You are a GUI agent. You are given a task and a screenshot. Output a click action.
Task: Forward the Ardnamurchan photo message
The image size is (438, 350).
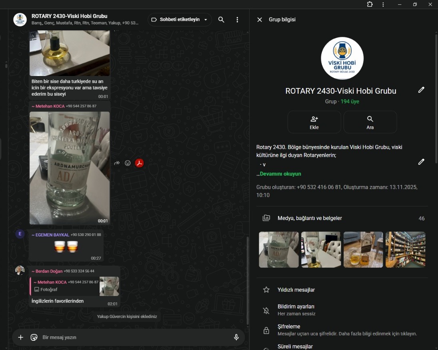coord(117,163)
